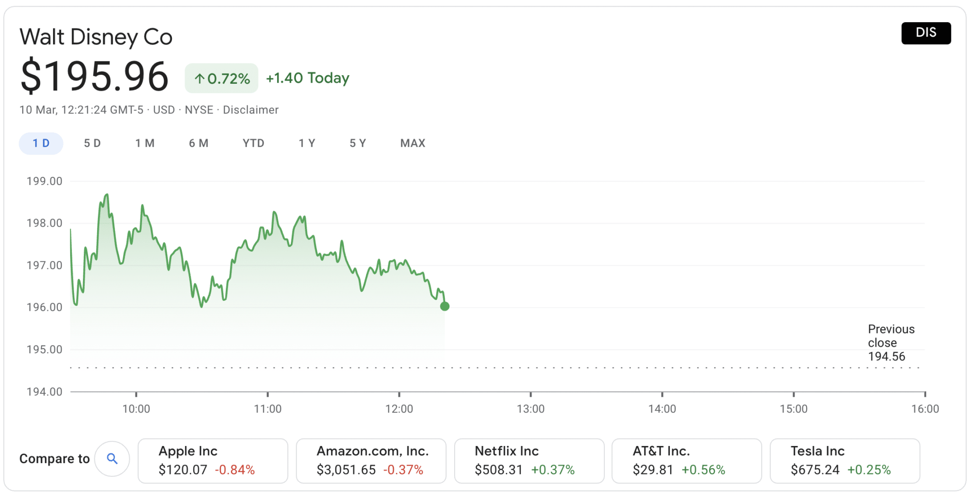Click the 12:00 tick on time axis

pyautogui.click(x=399, y=409)
